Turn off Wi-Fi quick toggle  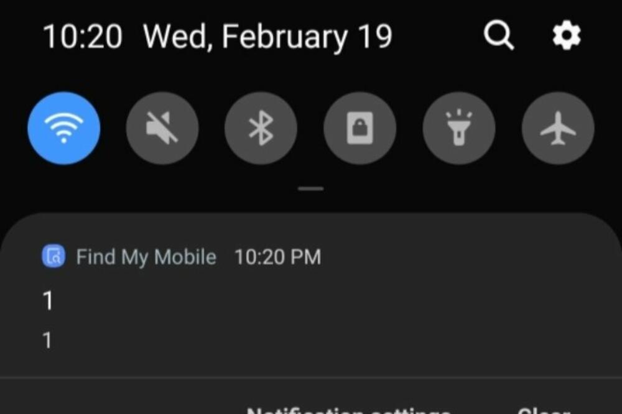pyautogui.click(x=64, y=127)
